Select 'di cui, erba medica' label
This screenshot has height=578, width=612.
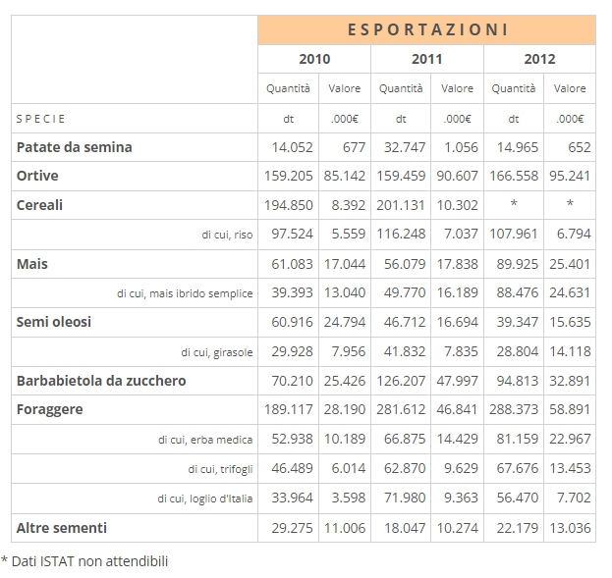coord(204,440)
